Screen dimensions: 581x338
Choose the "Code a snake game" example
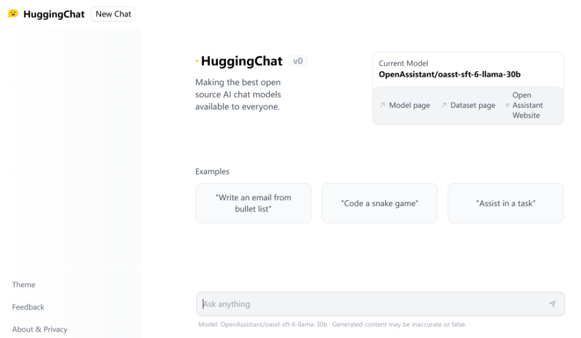379,203
